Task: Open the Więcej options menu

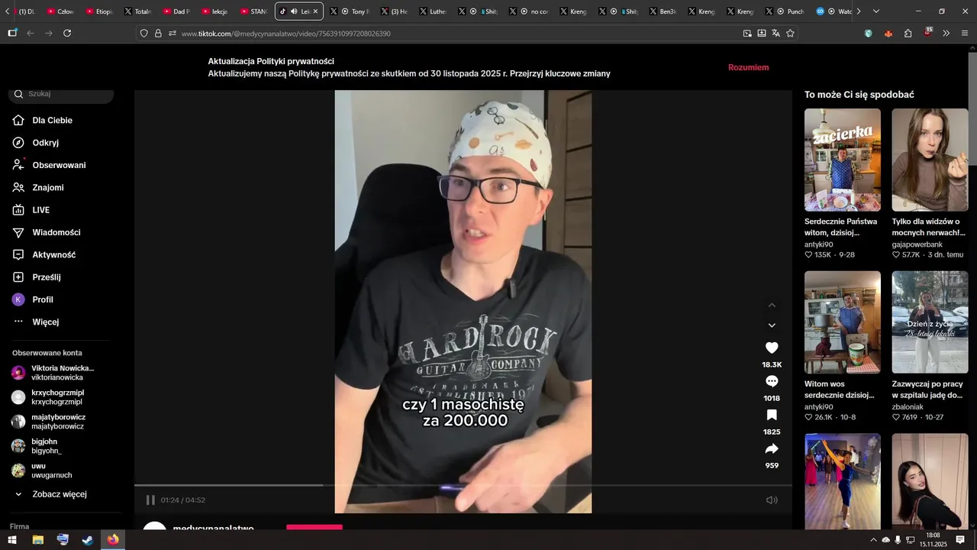Action: [45, 322]
